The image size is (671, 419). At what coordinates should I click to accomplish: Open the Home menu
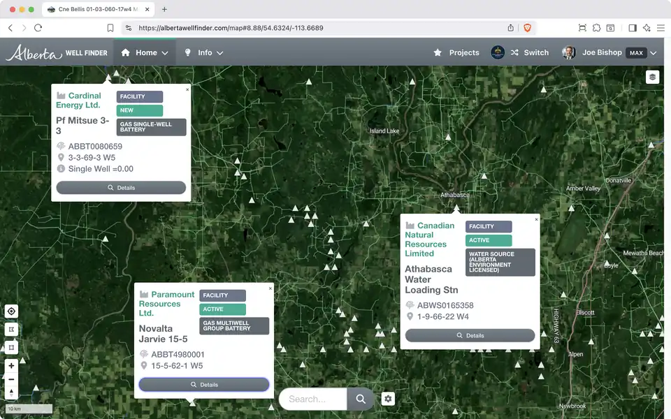coord(145,52)
